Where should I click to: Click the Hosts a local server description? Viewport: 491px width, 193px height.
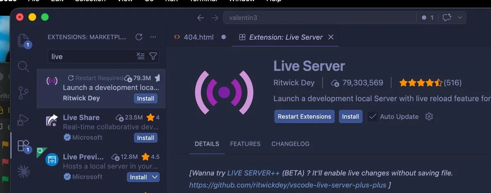110,166
